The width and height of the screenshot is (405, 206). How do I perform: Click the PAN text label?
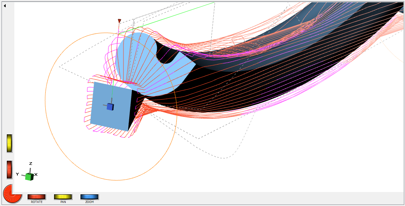(x=63, y=202)
